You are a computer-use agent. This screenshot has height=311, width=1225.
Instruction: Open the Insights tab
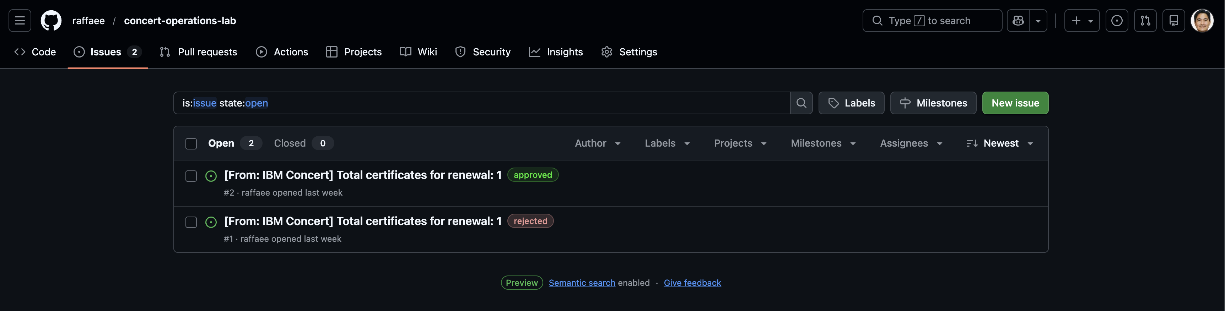pos(555,52)
